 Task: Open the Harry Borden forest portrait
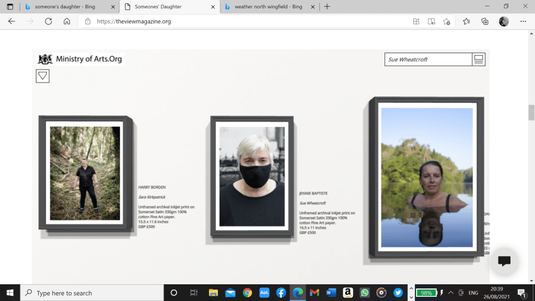click(85, 173)
